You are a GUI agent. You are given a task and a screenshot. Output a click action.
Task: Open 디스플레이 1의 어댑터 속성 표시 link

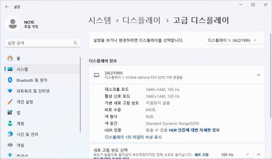tap(133, 137)
